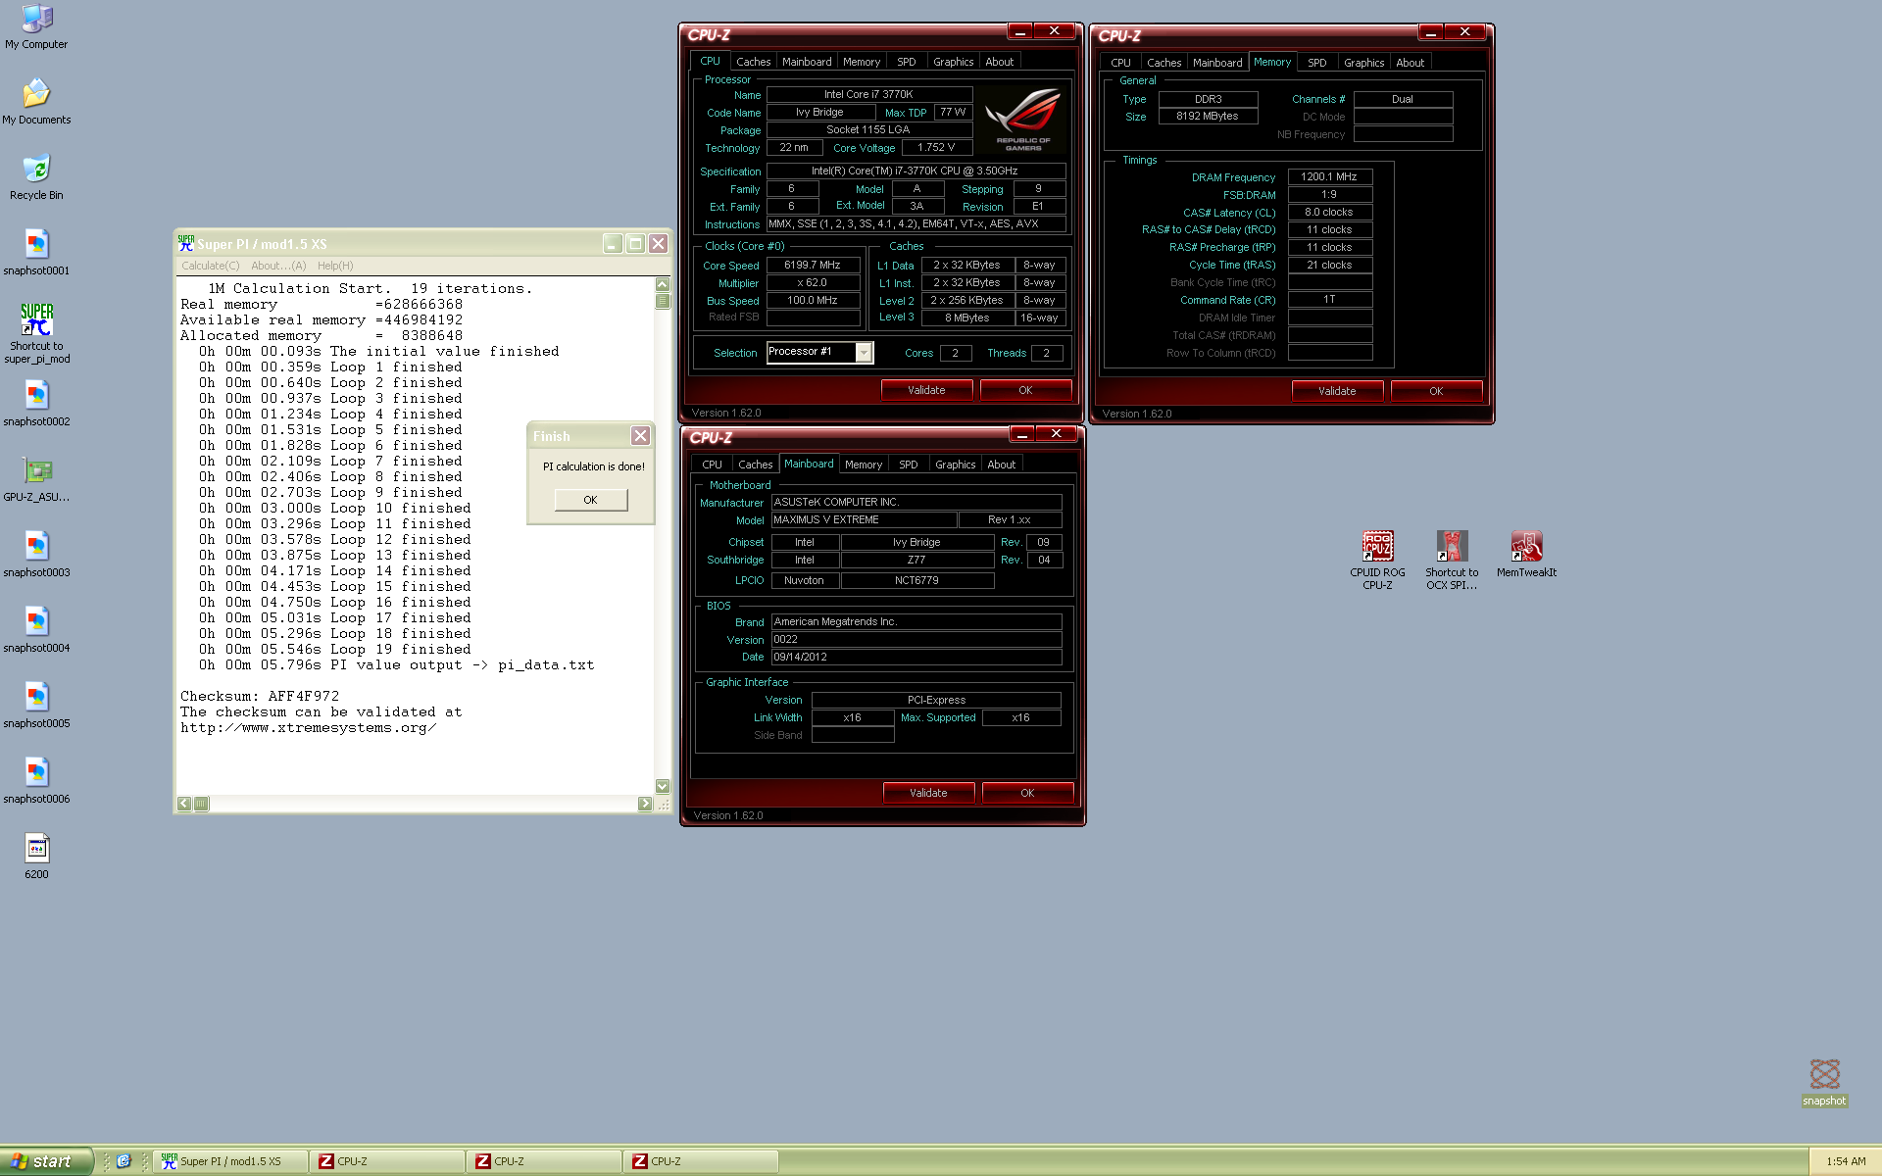This screenshot has width=1882, height=1176.
Task: Select GPU-Z_ASU desktop icon
Action: (x=36, y=479)
